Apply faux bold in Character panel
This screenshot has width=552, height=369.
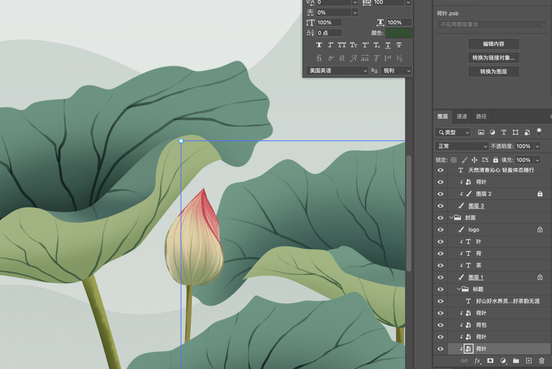pyautogui.click(x=319, y=45)
